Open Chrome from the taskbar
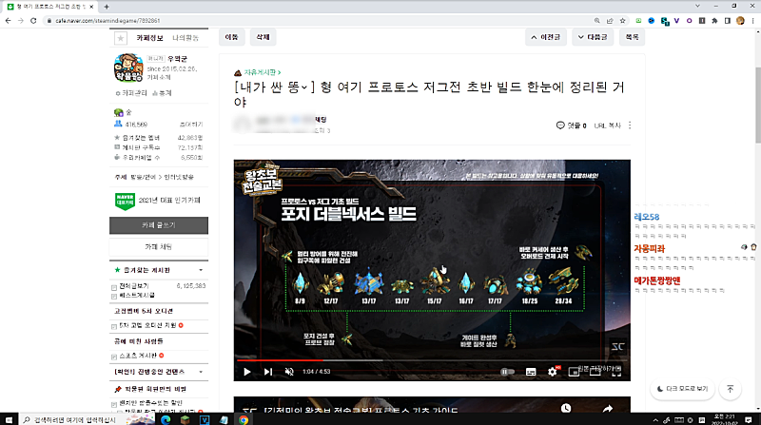761x425 pixels. point(244,419)
